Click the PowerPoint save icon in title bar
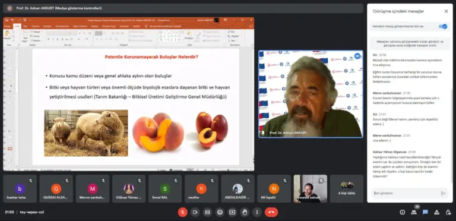456x221 pixels. click(7, 20)
